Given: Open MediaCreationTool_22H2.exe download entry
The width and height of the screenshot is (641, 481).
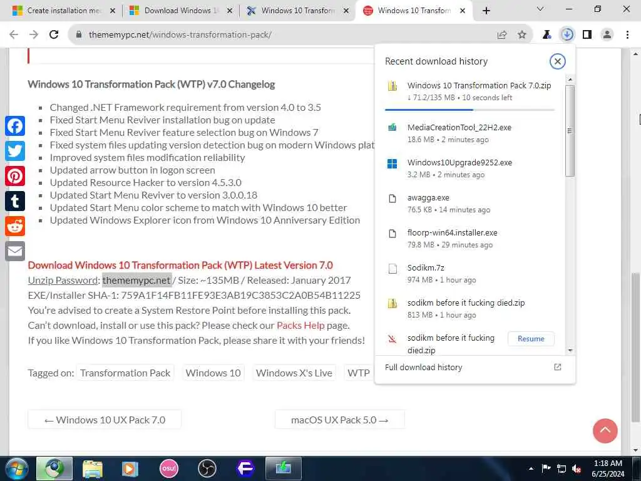Looking at the screenshot, I should pos(469,133).
